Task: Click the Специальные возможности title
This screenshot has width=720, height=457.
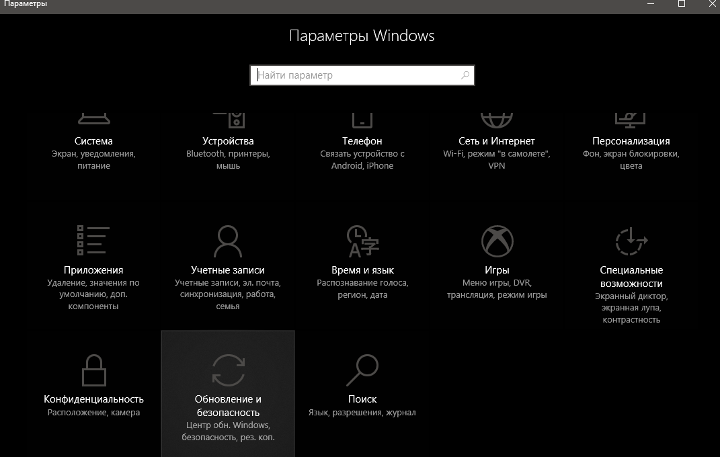Action: coord(631,277)
